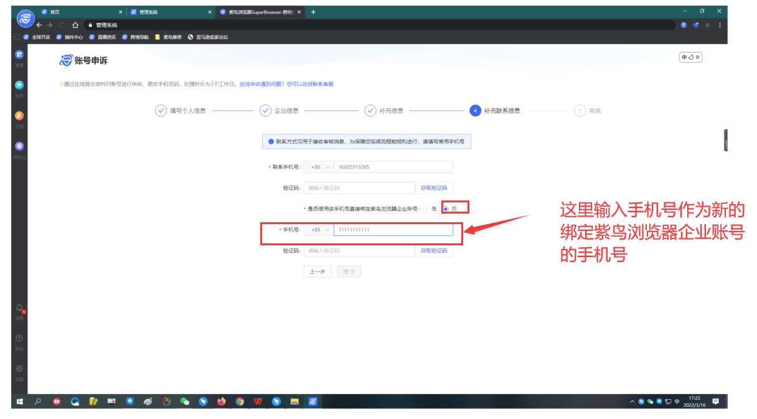Open Chrome's three-dot browser menu

click(x=720, y=25)
